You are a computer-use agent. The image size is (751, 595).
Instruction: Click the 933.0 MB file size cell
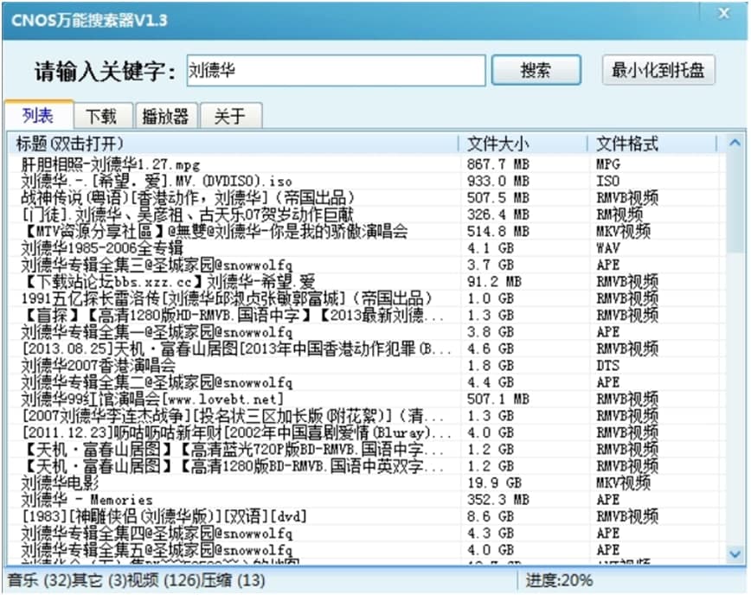coord(498,181)
